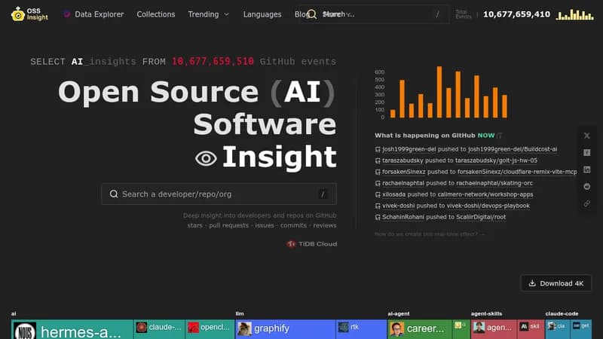The width and height of the screenshot is (603, 339).
Task: Open the career... treemap tile
Action: click(x=420, y=328)
